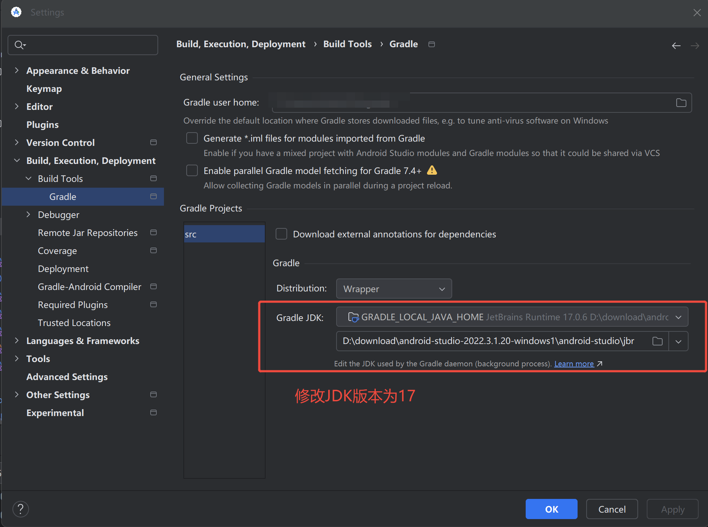The image size is (708, 527).
Task: Expand the Appearance & Behavior section
Action: click(x=17, y=71)
